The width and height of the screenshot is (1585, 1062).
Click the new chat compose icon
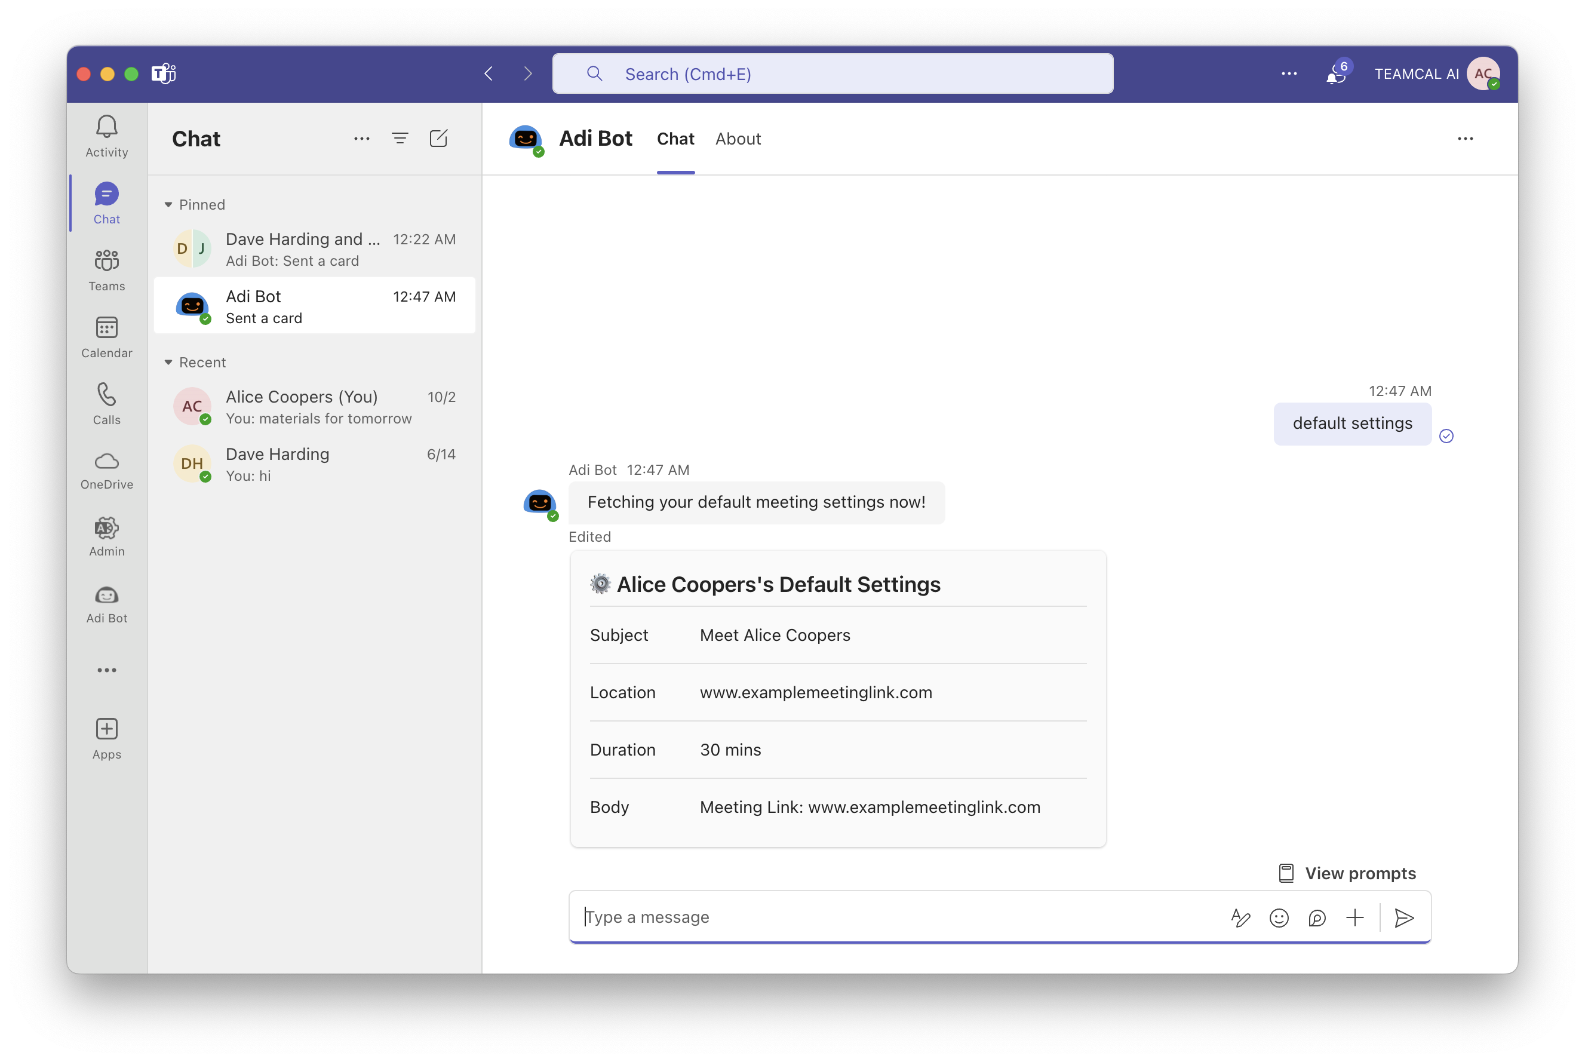(438, 139)
